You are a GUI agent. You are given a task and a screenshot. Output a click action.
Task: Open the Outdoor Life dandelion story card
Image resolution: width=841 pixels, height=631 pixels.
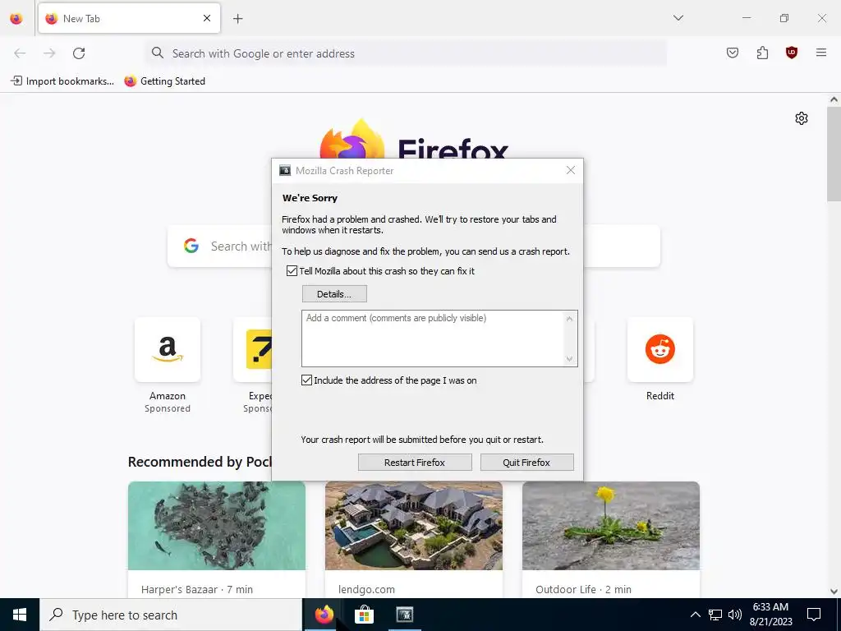point(611,539)
